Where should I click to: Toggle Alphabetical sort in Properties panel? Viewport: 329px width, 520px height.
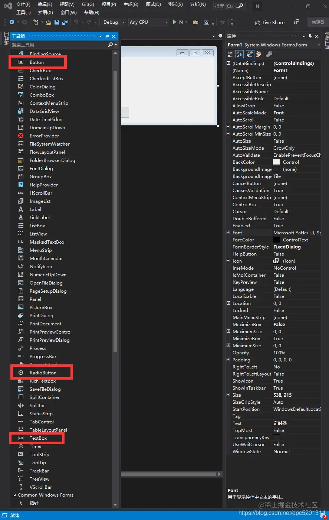[x=239, y=54]
